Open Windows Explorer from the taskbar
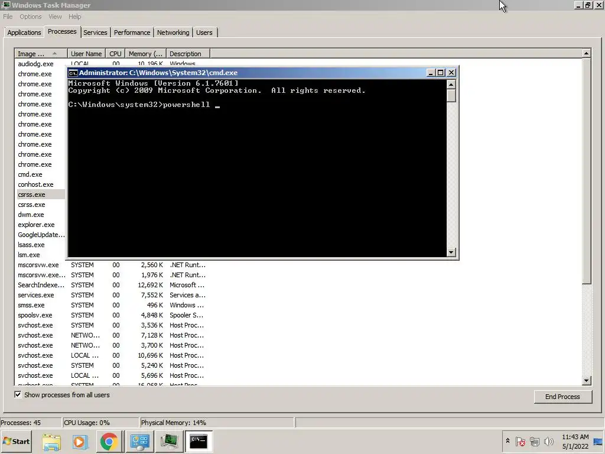The width and height of the screenshot is (605, 454). click(51, 442)
